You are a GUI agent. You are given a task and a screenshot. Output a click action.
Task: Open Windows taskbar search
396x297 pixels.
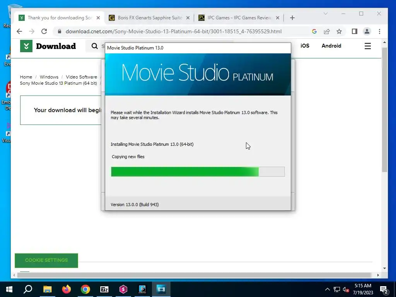[x=28, y=289]
